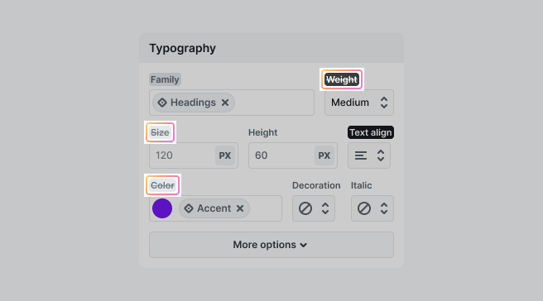Click the diamond icon in Accent chip
The width and height of the screenshot is (543, 301).
(189, 208)
